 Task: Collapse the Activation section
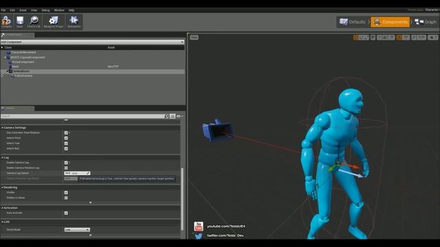(x=2, y=208)
